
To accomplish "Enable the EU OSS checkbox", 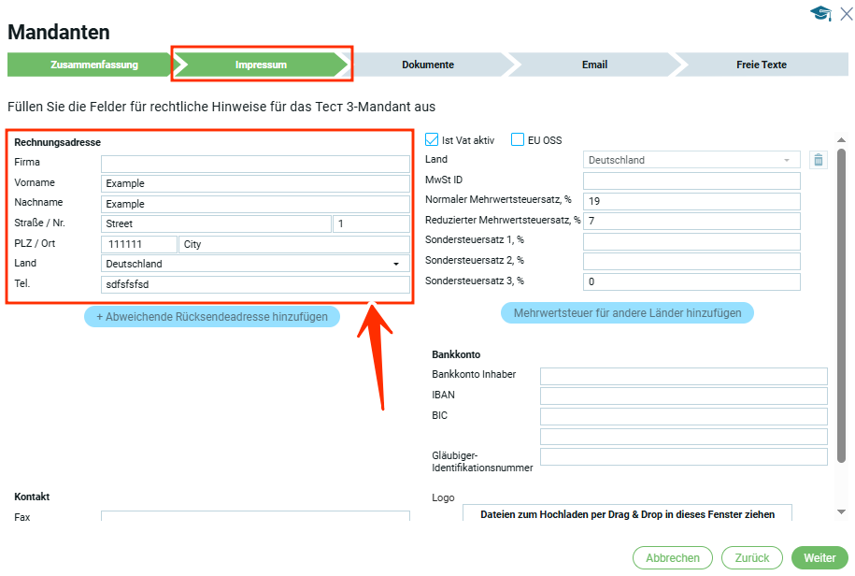I will point(518,140).
